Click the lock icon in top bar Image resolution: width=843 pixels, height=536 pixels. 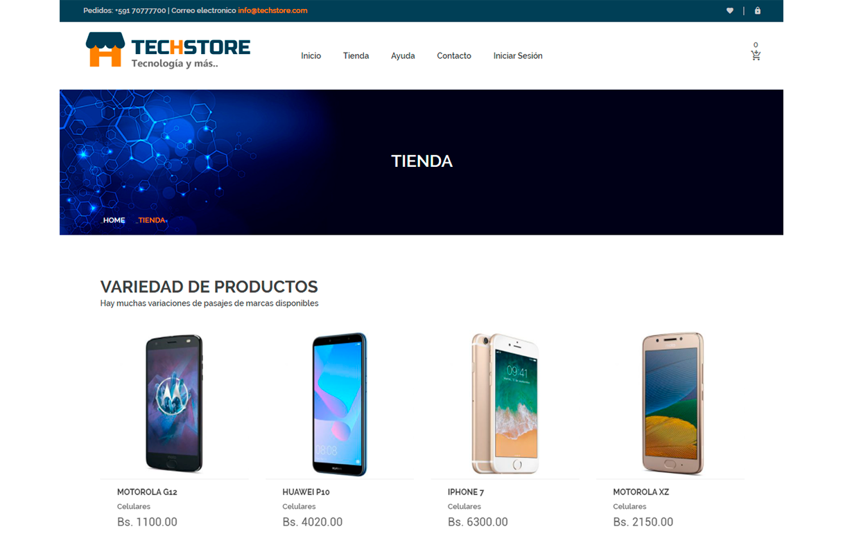[x=757, y=10]
